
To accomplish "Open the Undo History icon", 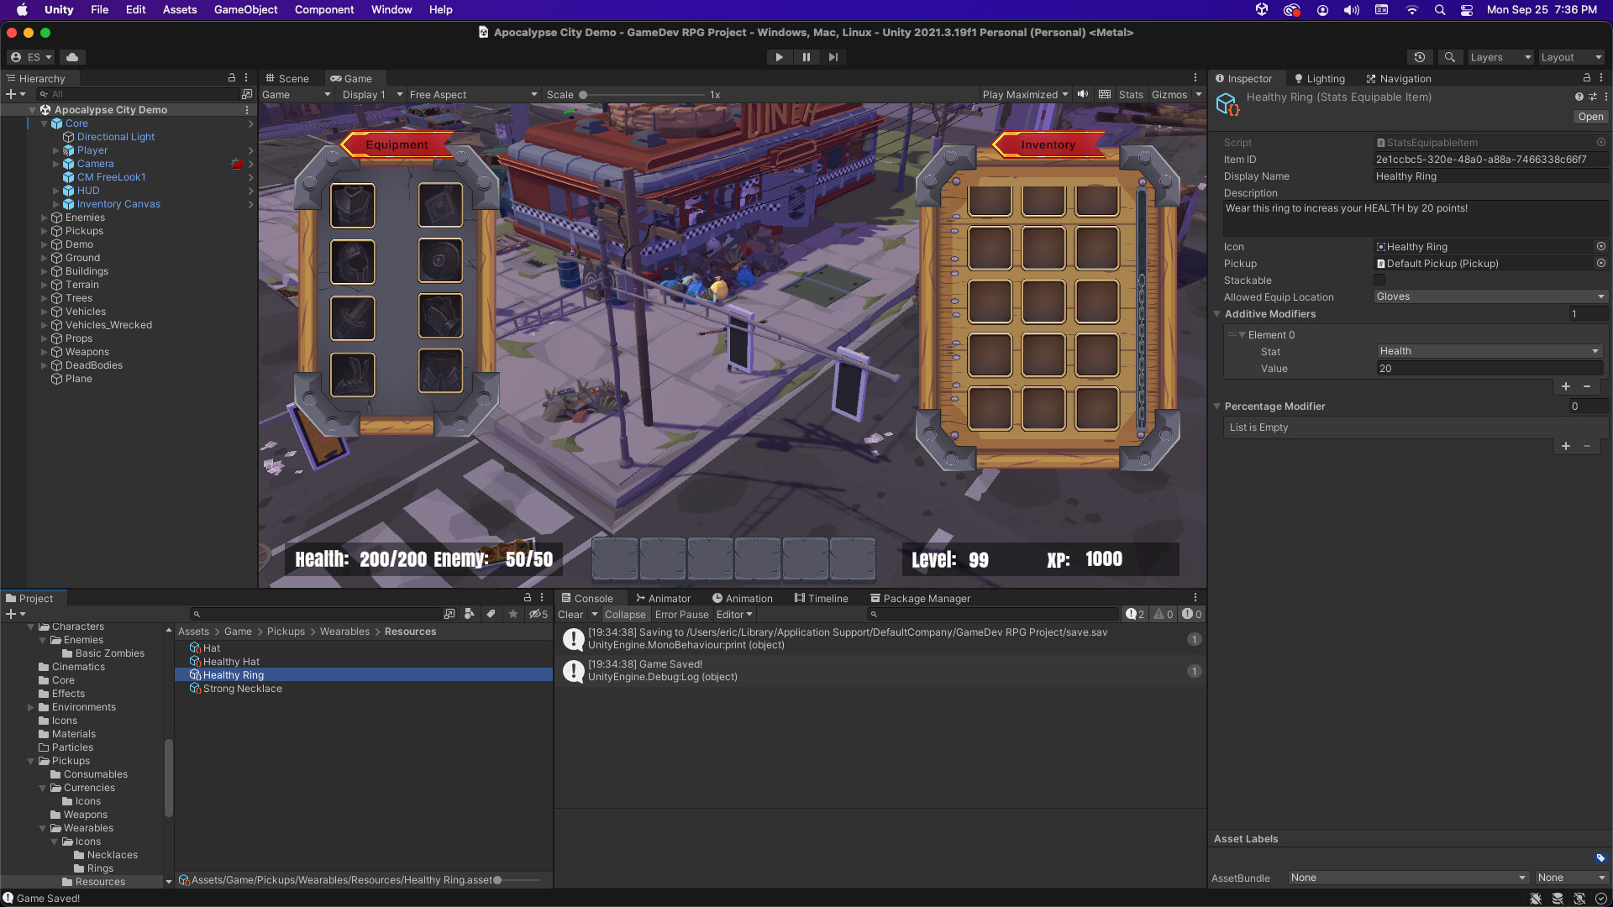I will coord(1420,57).
